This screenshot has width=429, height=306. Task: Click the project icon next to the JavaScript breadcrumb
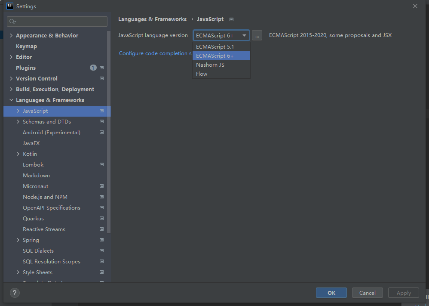(231, 19)
